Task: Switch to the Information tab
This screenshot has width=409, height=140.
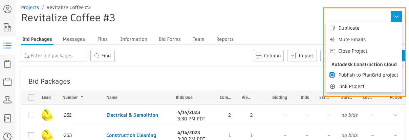Action: 134,39
